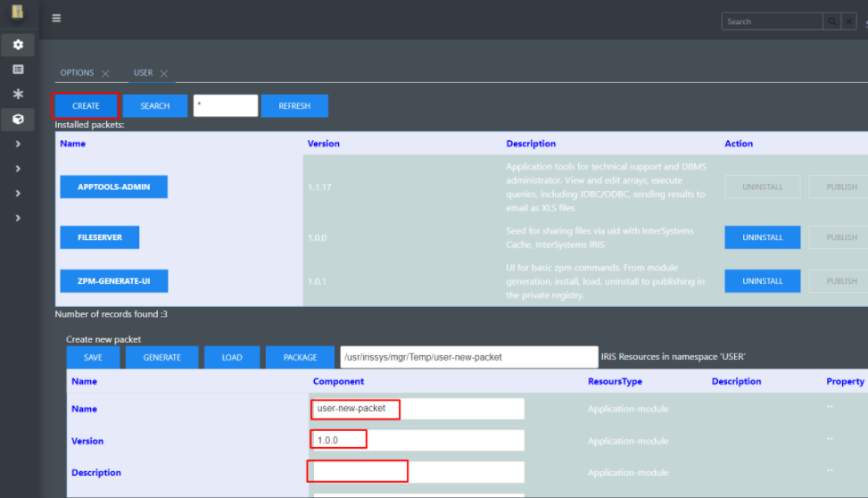
Task: Focus the packet filter input field
Action: [x=226, y=105]
